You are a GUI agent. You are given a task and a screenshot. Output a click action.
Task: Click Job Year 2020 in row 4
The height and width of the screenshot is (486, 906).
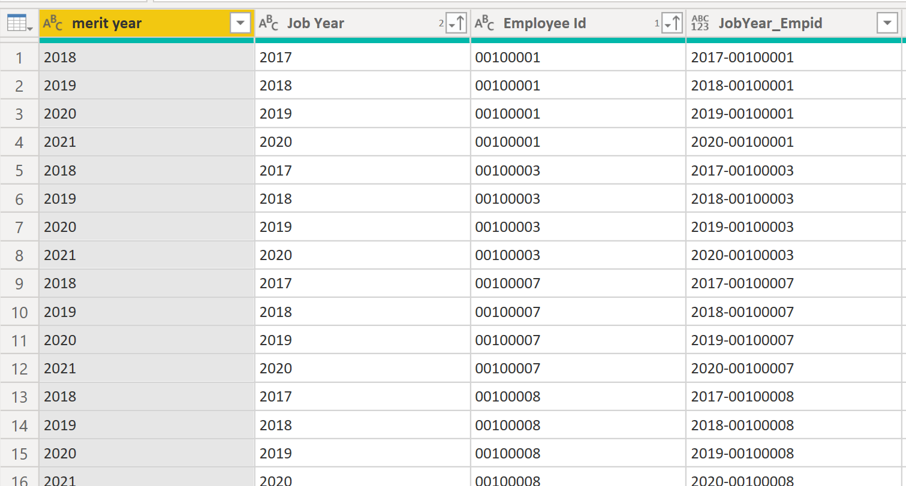(363, 142)
